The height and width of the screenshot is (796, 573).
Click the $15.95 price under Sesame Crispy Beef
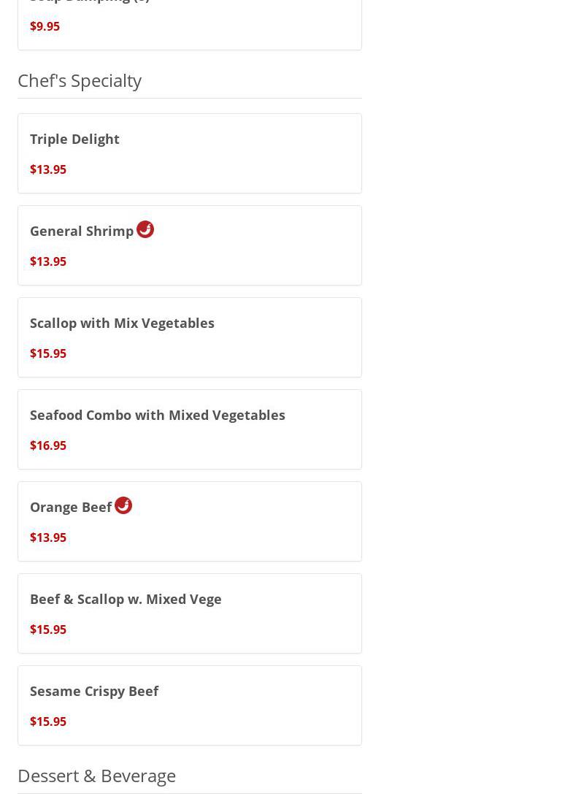(48, 722)
